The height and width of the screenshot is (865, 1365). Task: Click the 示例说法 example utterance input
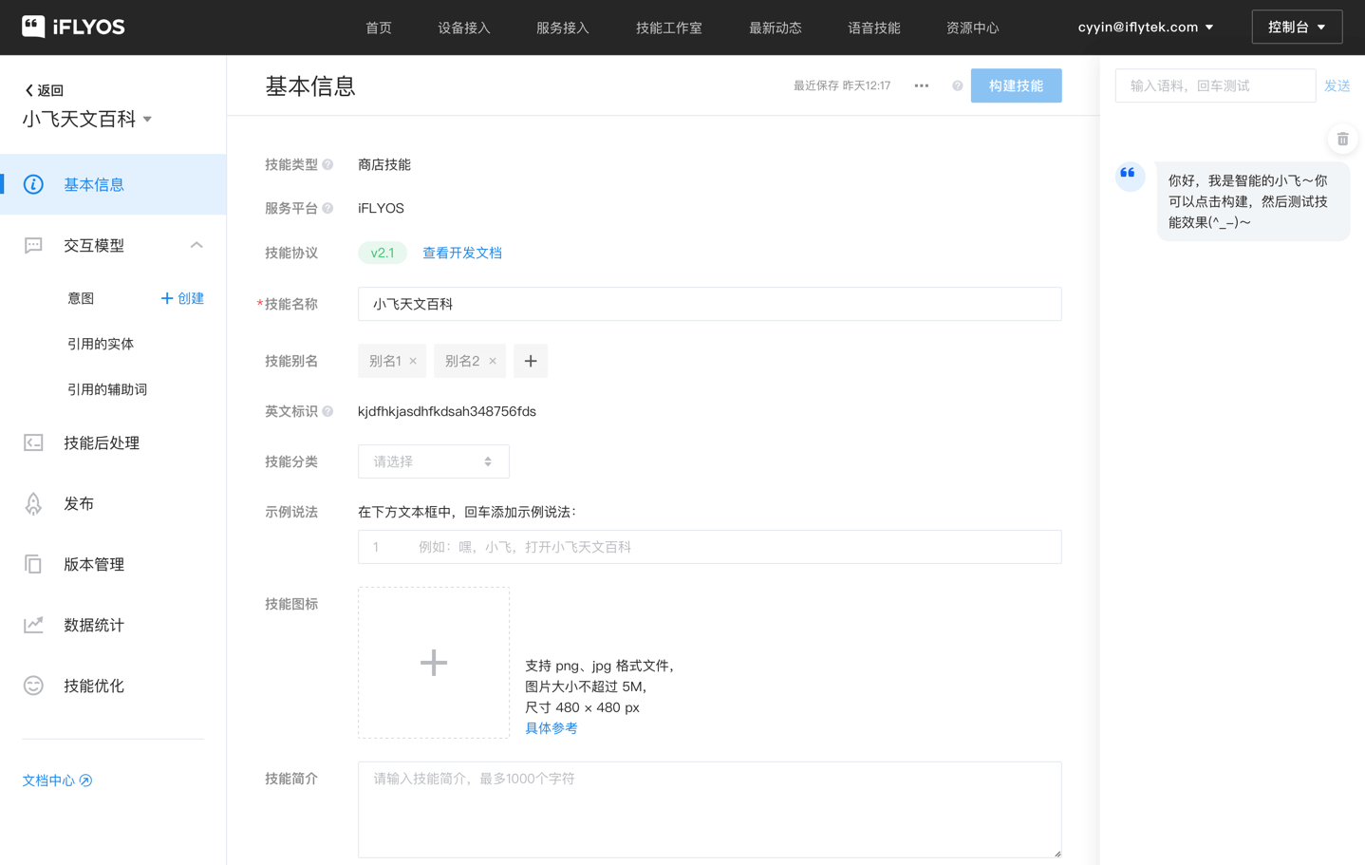[x=709, y=547]
